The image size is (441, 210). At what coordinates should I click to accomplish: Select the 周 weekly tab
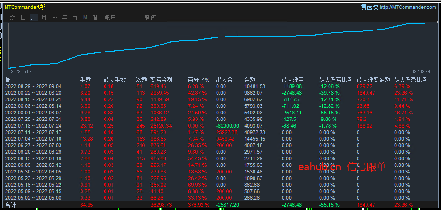pos(34,17)
